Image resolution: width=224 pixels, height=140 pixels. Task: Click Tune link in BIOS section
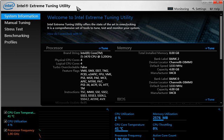(x=210, y=99)
